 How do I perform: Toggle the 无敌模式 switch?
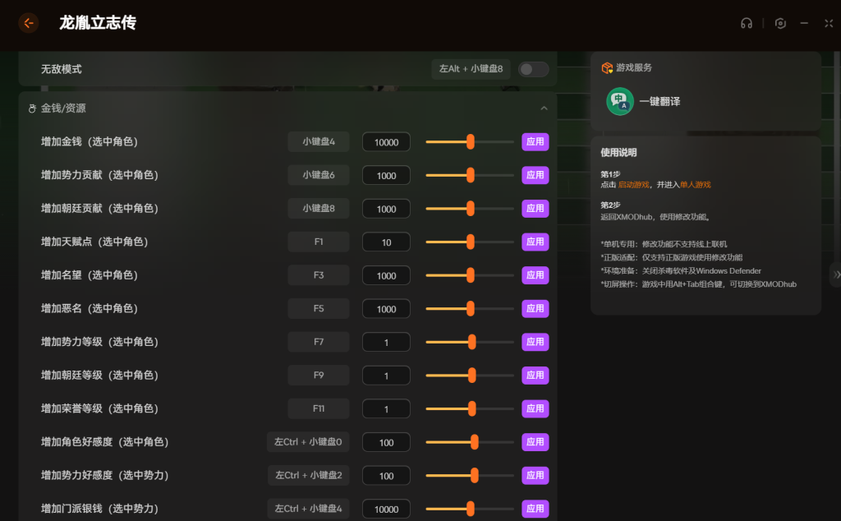point(533,69)
